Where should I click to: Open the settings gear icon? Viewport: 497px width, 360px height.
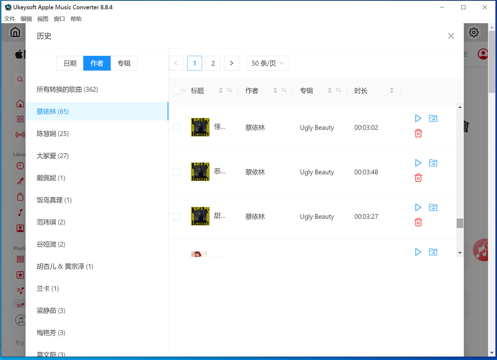474,32
